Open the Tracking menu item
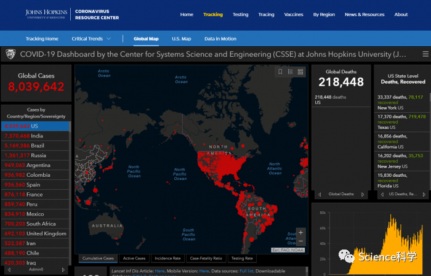Screen dimensions: 431x276 tap(213, 14)
